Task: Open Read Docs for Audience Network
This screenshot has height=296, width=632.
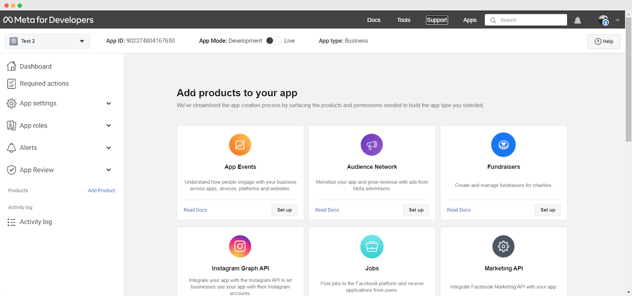Action: point(327,210)
